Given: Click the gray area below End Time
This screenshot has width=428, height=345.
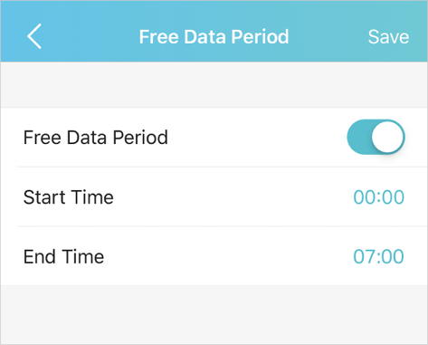Looking at the screenshot, I should tap(214, 315).
